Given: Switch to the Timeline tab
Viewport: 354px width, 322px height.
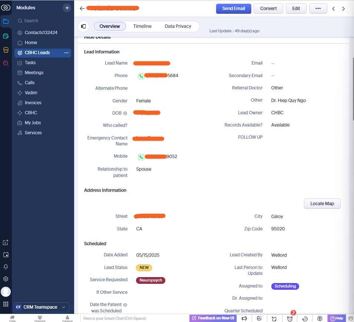Looking at the screenshot, I should coord(142,26).
